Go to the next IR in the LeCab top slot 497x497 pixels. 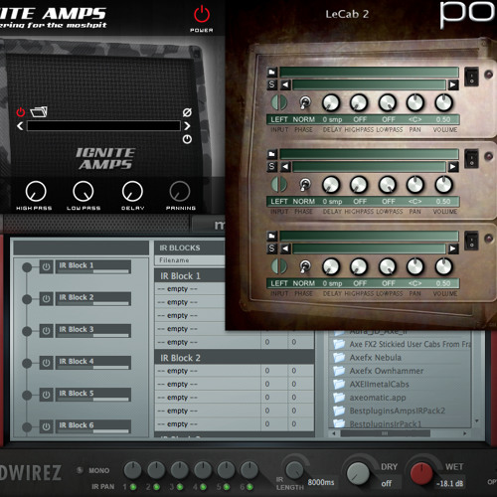click(x=453, y=84)
